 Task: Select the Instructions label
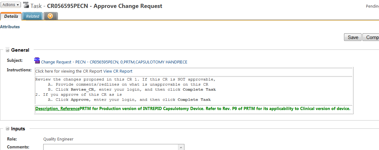[19, 70]
